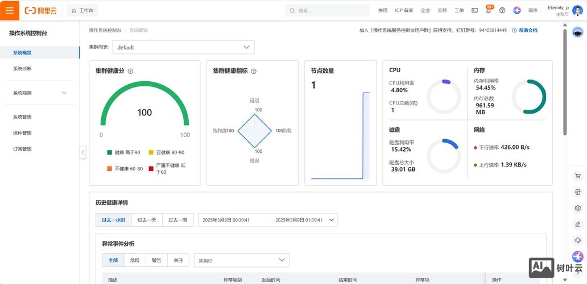
Task: Open the shopping cart icon in right sidebar
Action: coord(578,176)
